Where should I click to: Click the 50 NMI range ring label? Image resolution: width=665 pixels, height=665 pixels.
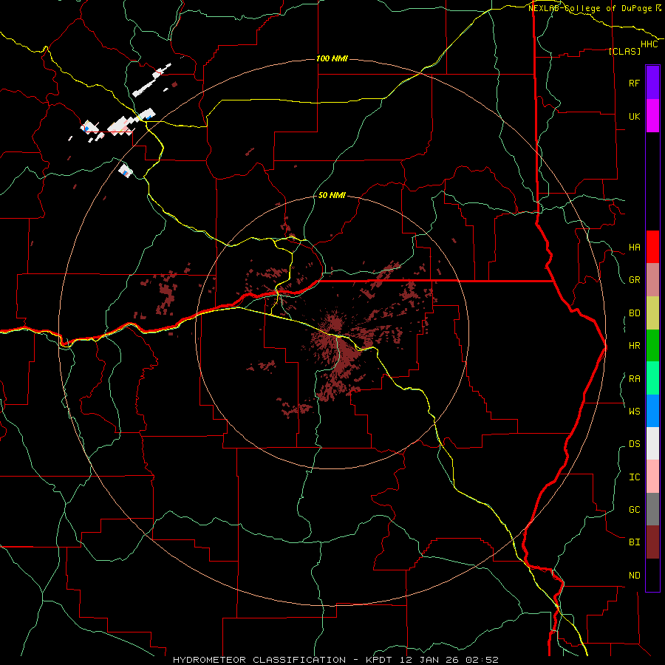332,195
